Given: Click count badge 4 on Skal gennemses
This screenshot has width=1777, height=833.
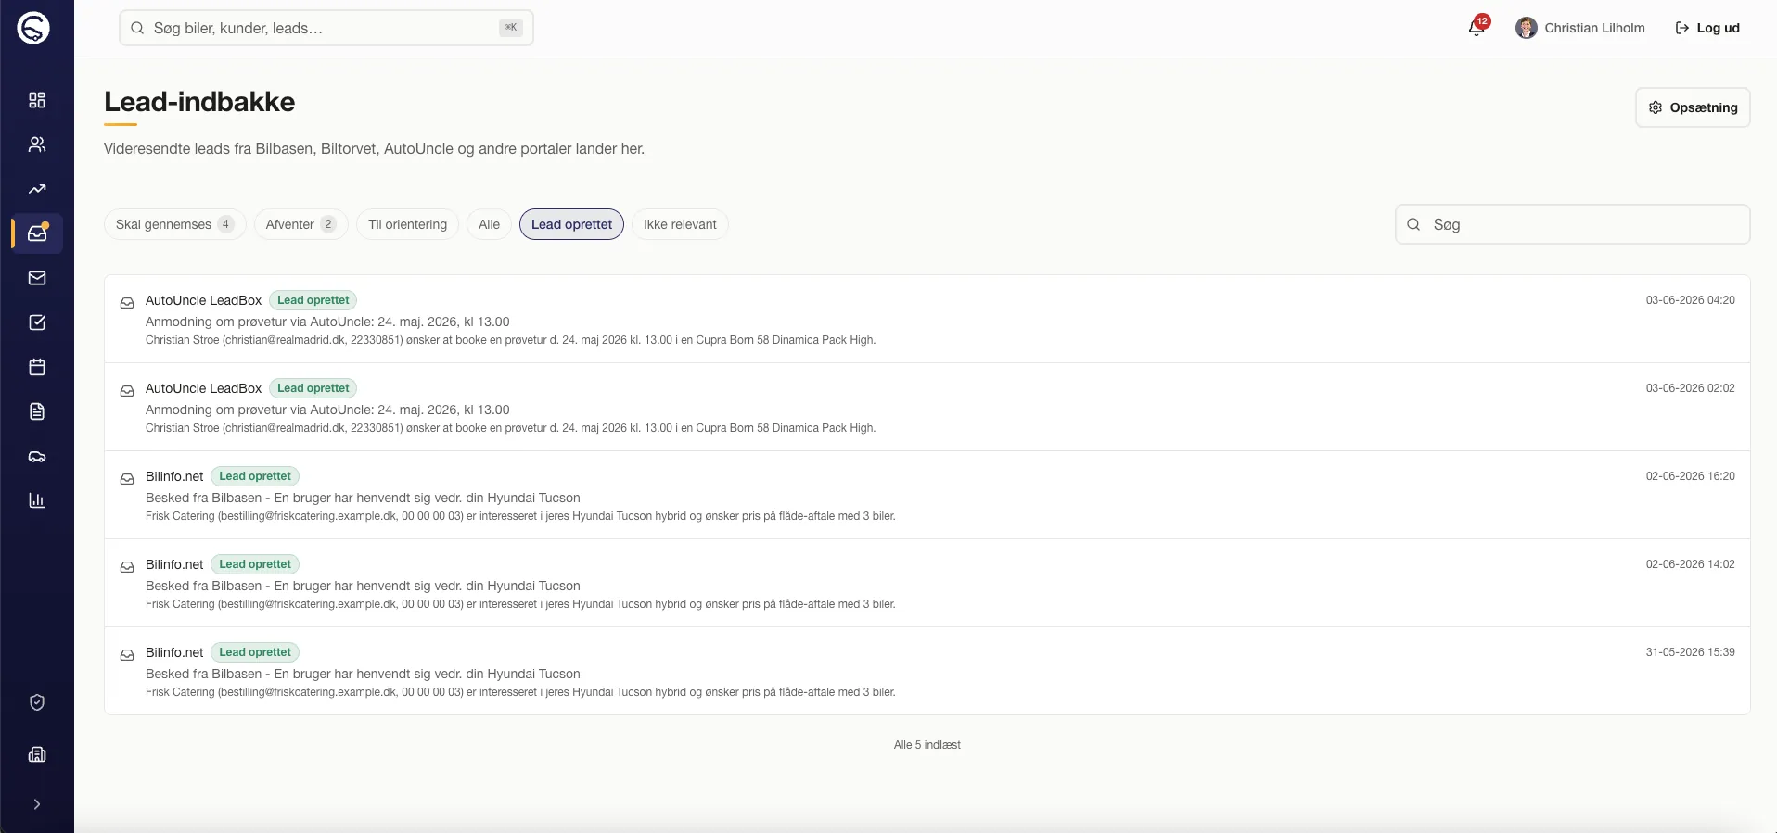Looking at the screenshot, I should coord(225,224).
